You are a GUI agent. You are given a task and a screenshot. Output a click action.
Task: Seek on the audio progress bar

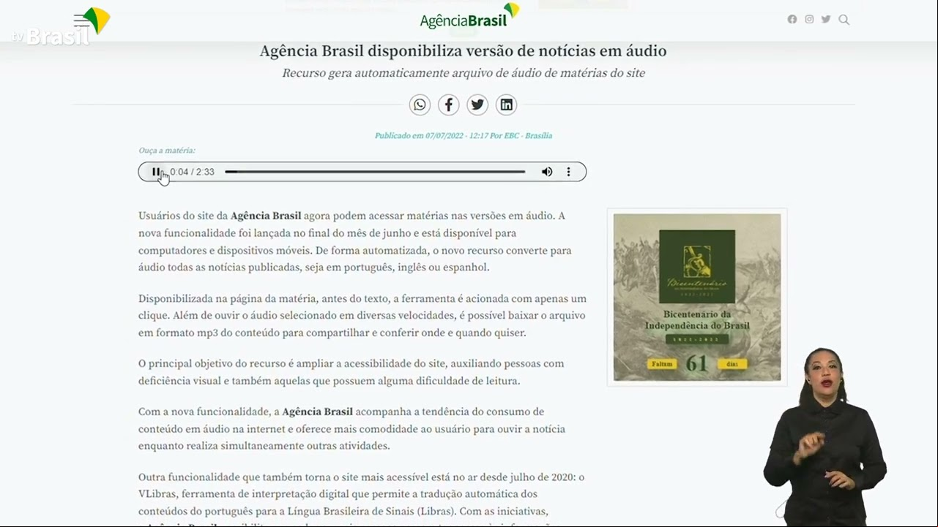pyautogui.click(x=375, y=172)
